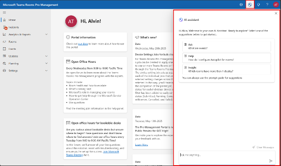
Task: Expand the Planning chevron
Action: (46, 63)
